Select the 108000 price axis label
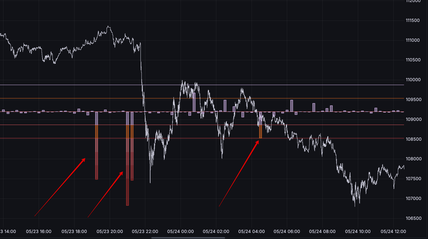Viewport: 428px width, 239px height. click(x=413, y=159)
